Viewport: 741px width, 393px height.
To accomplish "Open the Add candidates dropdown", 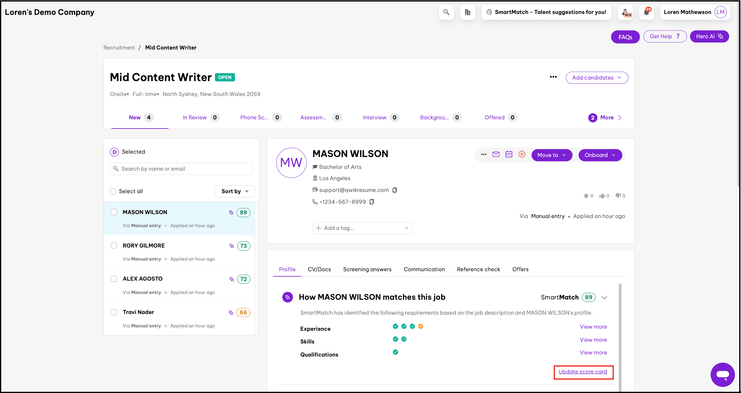I will 597,78.
